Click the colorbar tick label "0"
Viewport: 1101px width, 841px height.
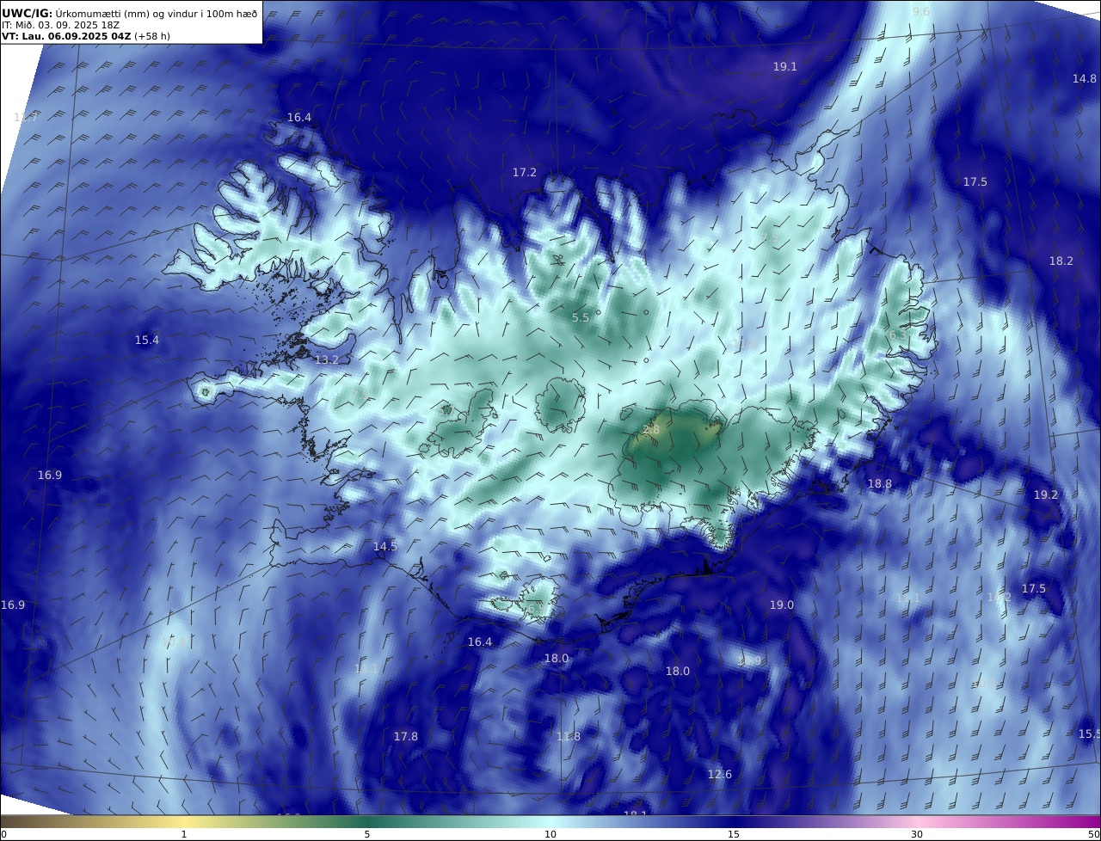point(3,834)
